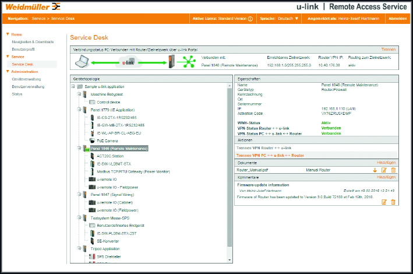The height and width of the screenshot is (274, 413).
Task: Click the device tree scrollbar up arrow
Action: (230, 86)
